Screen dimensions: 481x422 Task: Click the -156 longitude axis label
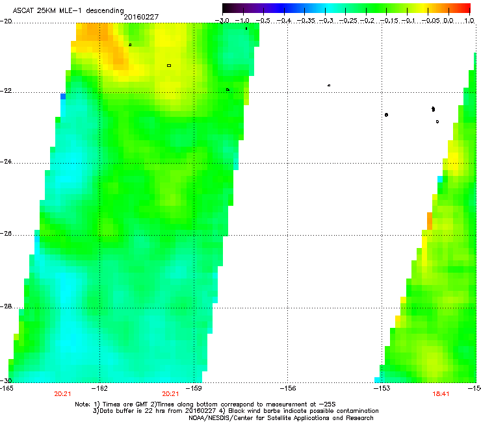[288, 388]
